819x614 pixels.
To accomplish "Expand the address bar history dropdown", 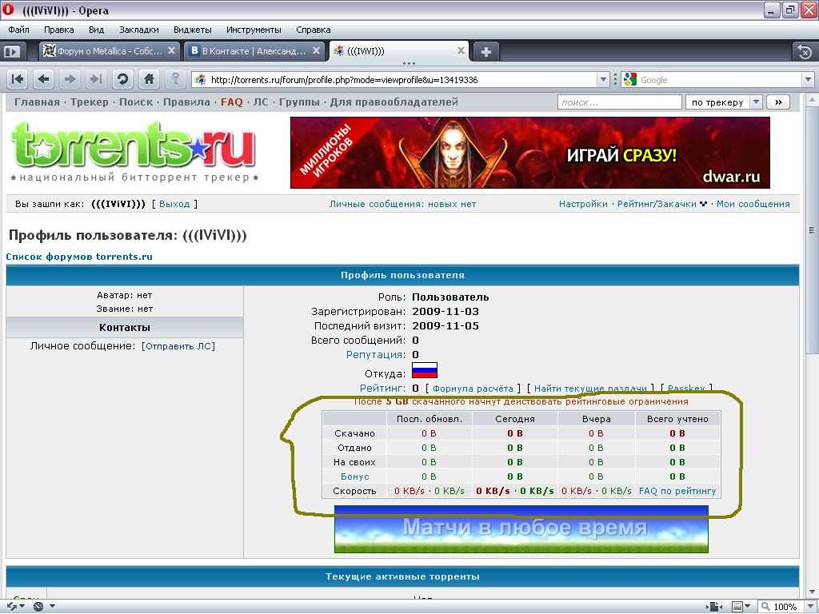I will coord(604,80).
